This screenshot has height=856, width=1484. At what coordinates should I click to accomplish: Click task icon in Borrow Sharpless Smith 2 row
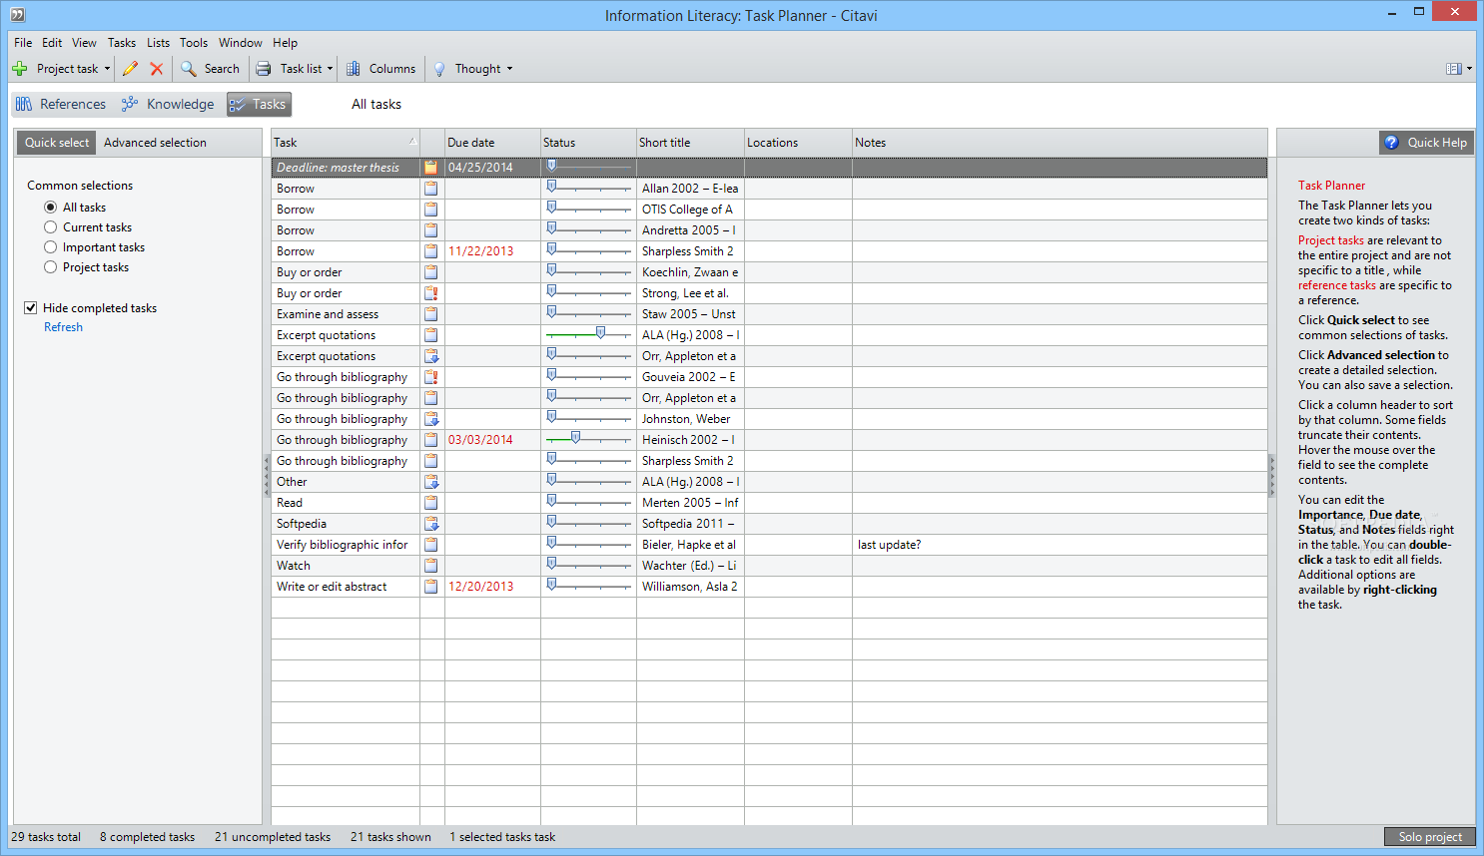(431, 251)
